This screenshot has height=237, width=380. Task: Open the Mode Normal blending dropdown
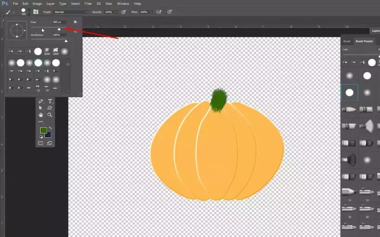[71, 12]
